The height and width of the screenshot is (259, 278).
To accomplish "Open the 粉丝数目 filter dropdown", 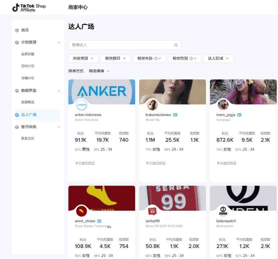I will [x=115, y=58].
